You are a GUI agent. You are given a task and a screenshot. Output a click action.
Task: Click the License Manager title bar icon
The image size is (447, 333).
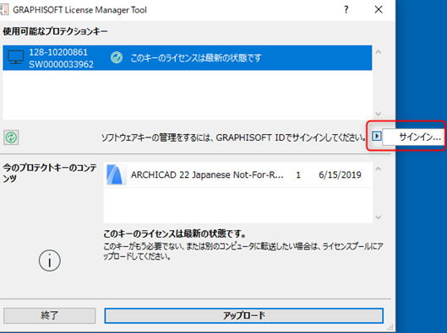pyautogui.click(x=4, y=9)
